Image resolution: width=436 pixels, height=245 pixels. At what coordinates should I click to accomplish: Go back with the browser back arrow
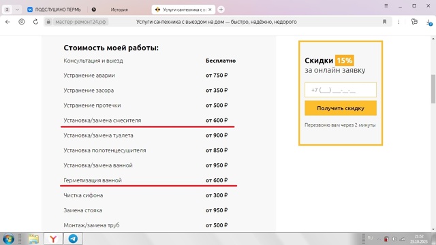click(x=7, y=22)
